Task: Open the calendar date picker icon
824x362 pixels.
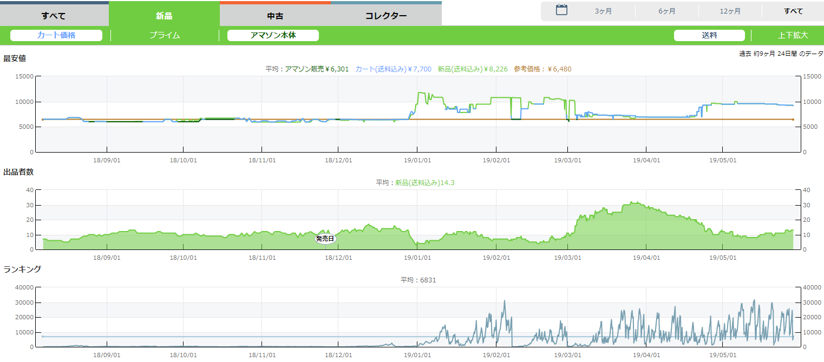Action: tap(561, 10)
